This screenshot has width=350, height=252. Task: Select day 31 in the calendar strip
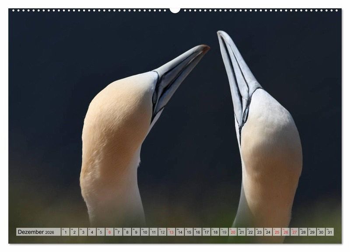coord(330,232)
